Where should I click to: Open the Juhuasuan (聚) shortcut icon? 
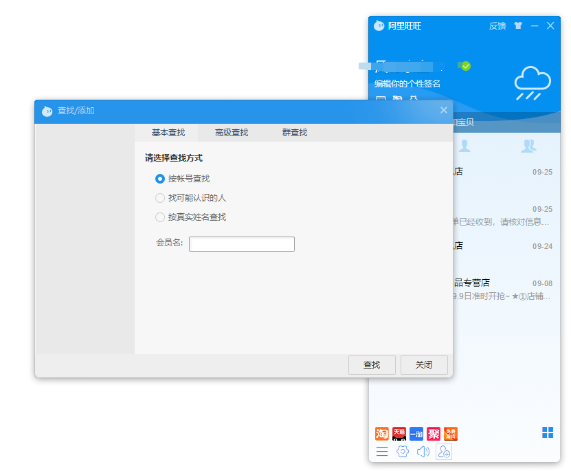(x=434, y=434)
